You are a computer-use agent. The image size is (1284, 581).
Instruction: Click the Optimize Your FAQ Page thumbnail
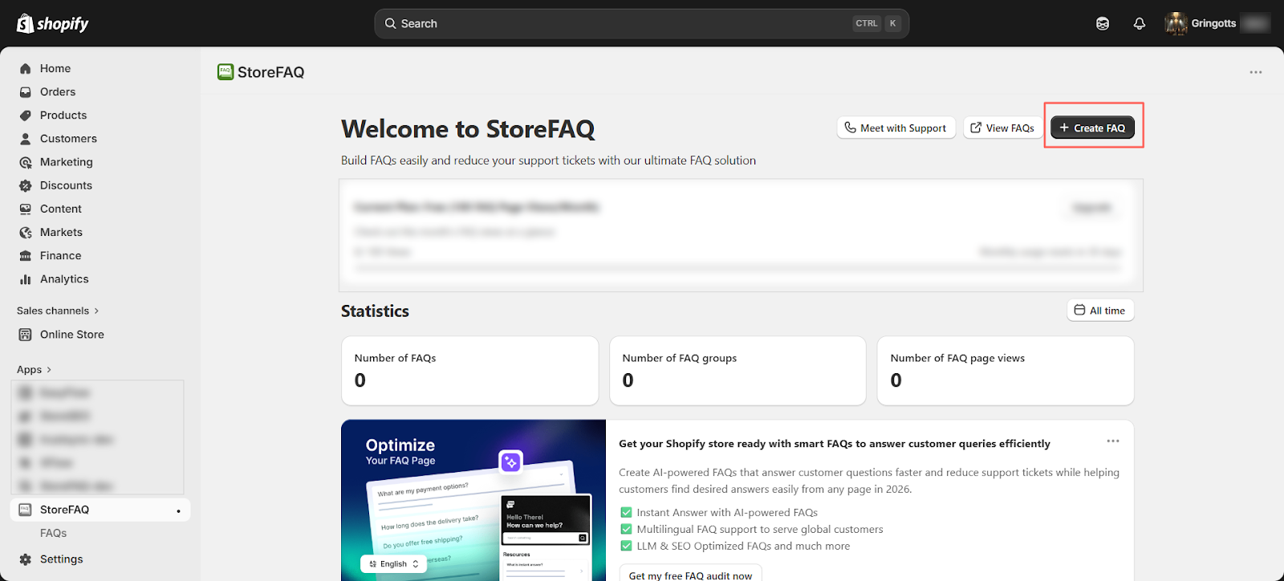click(x=473, y=500)
